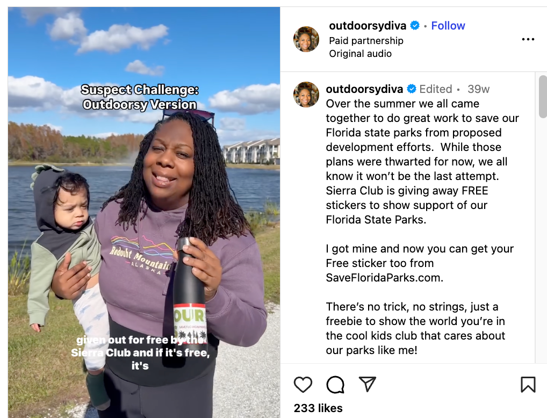The height and width of the screenshot is (418, 547).
Task: Pause the video reel
Action: pos(143,212)
